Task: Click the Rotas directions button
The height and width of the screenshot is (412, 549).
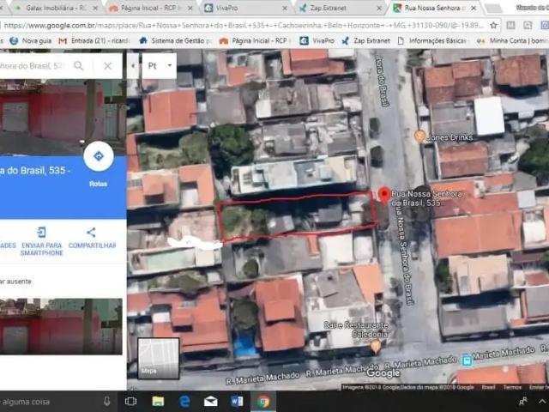Action: tap(99, 156)
